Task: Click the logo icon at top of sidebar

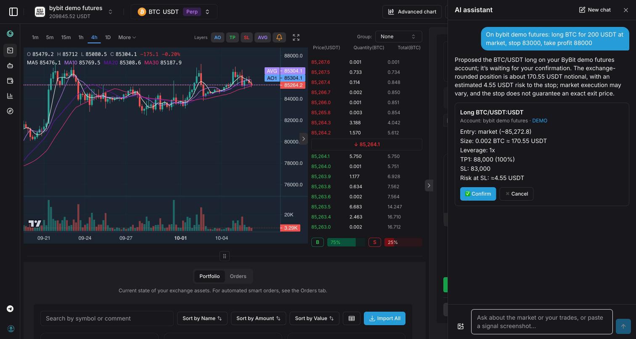Action: 10,34
